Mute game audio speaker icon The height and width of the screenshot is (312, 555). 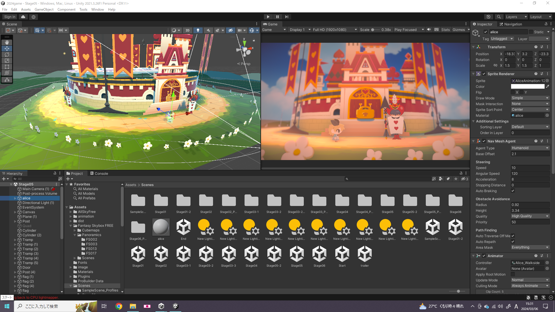[429, 30]
